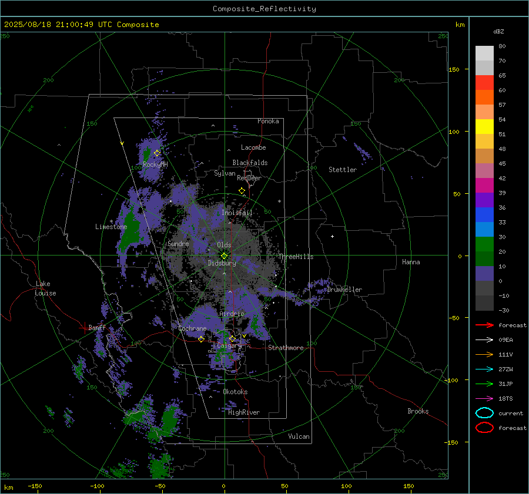Click the ThreeHills city label
This screenshot has height=494, width=529.
296,257
